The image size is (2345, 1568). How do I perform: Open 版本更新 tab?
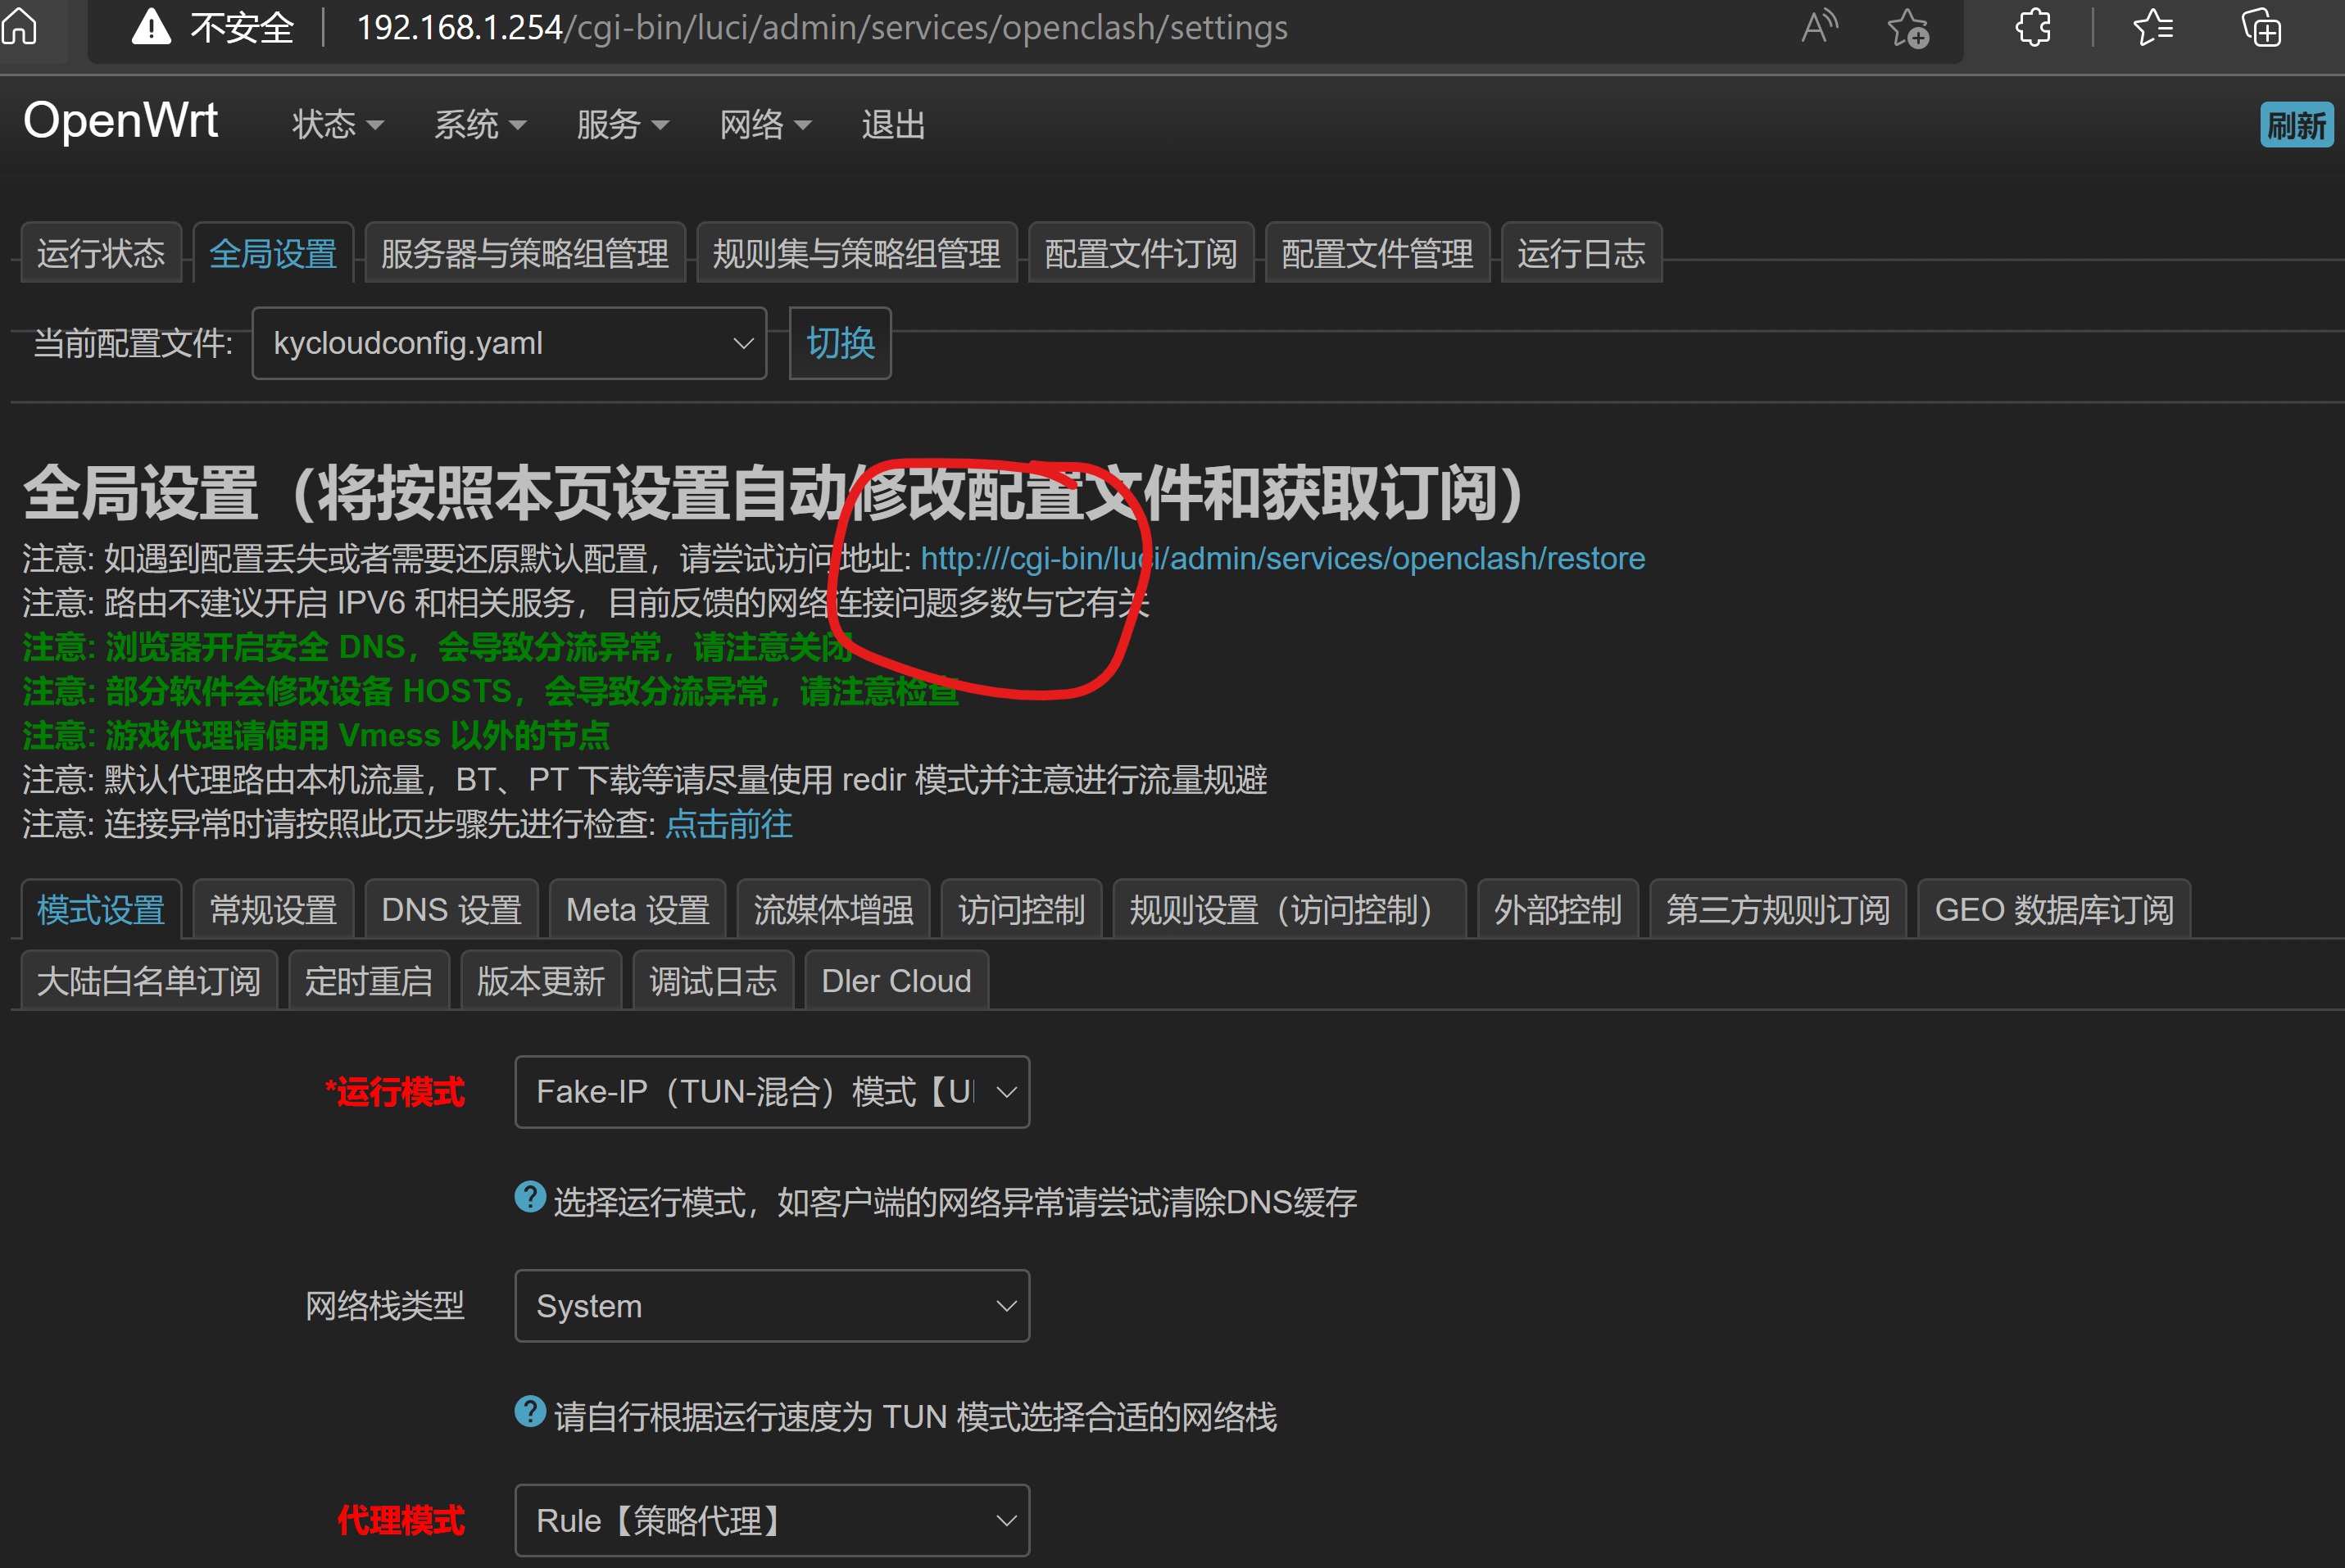coord(541,980)
